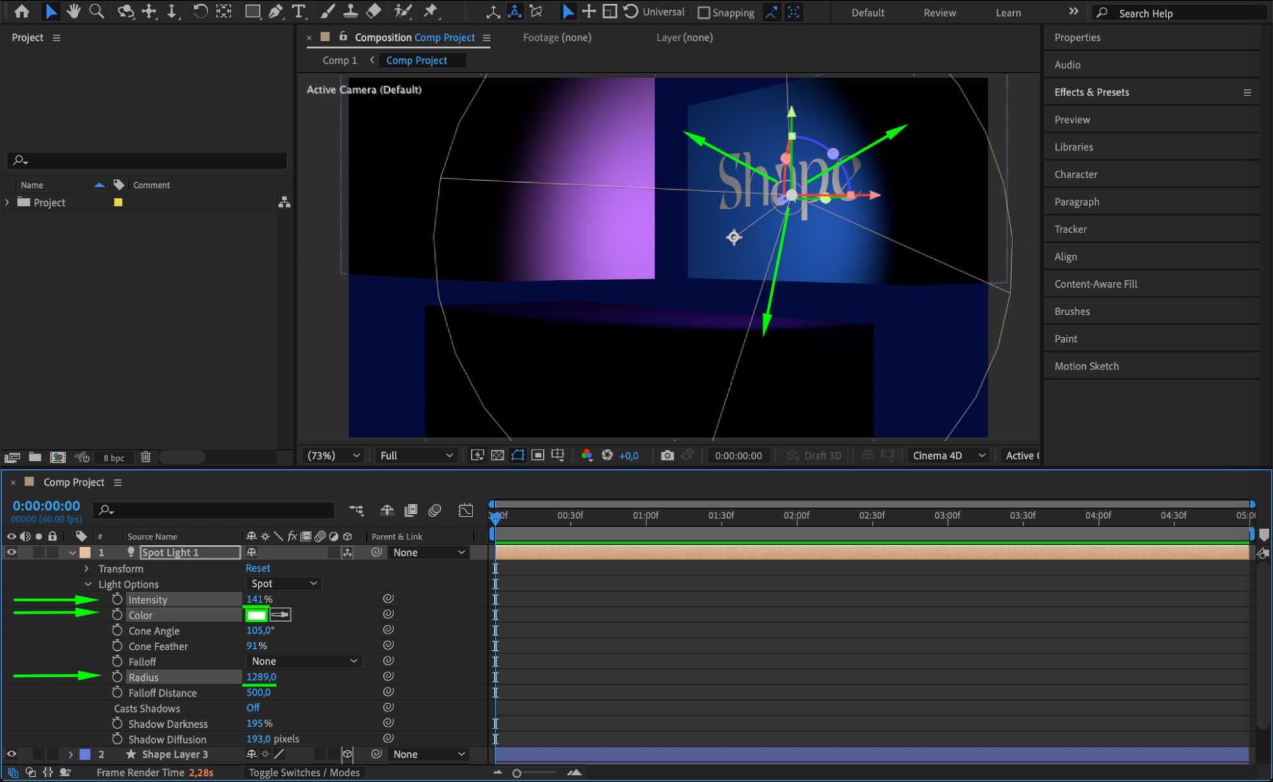
Task: Open the Review workspace
Action: [939, 13]
